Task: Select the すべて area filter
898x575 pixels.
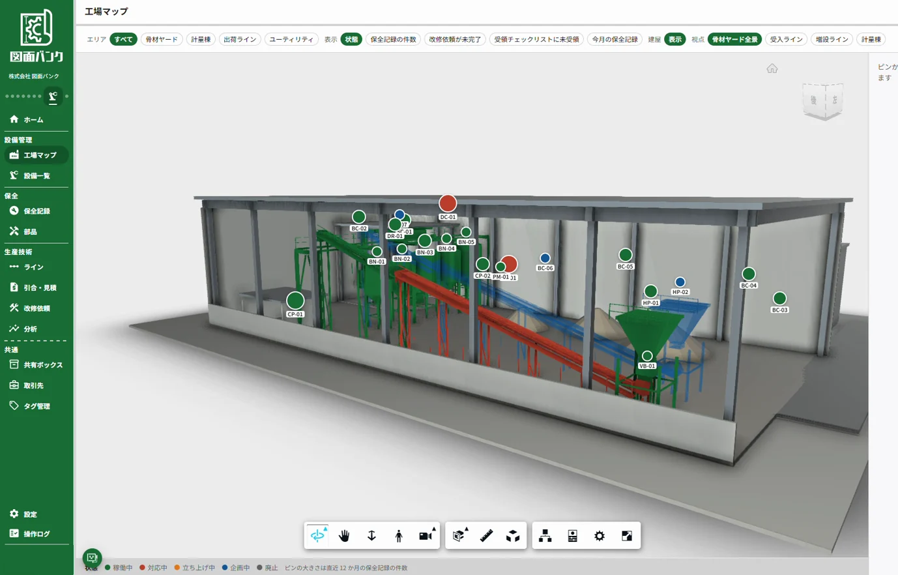Action: 123,40
